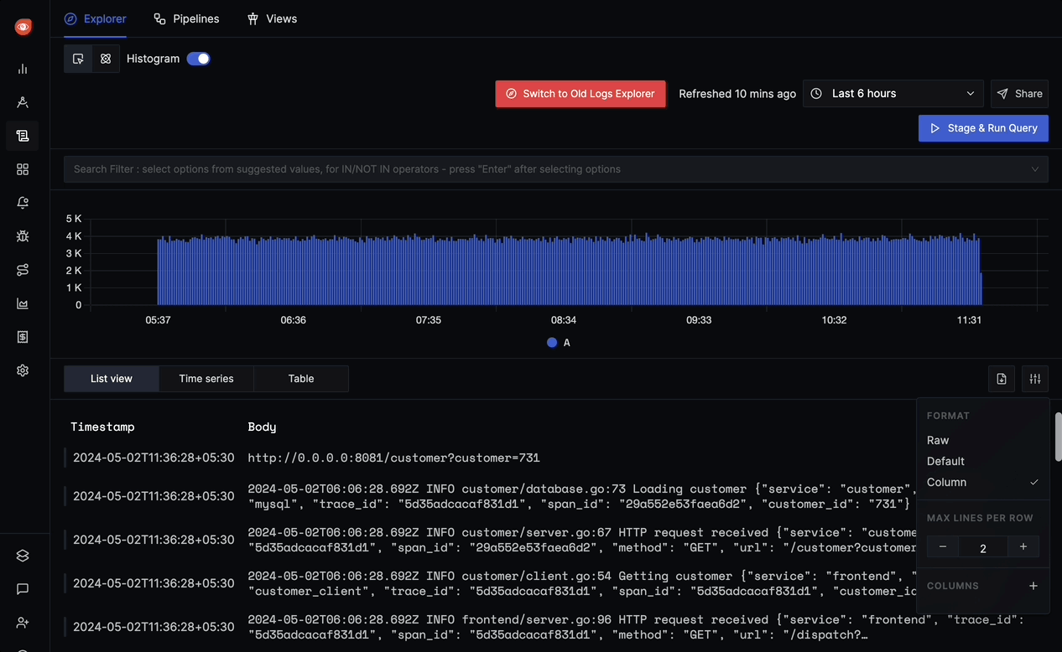1062x652 pixels.
Task: Select the Time series tab
Action: click(206, 379)
